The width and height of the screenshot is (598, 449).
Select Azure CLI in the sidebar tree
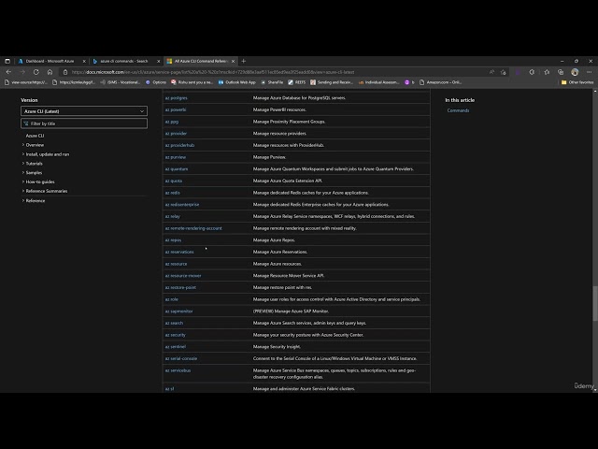[35, 136]
